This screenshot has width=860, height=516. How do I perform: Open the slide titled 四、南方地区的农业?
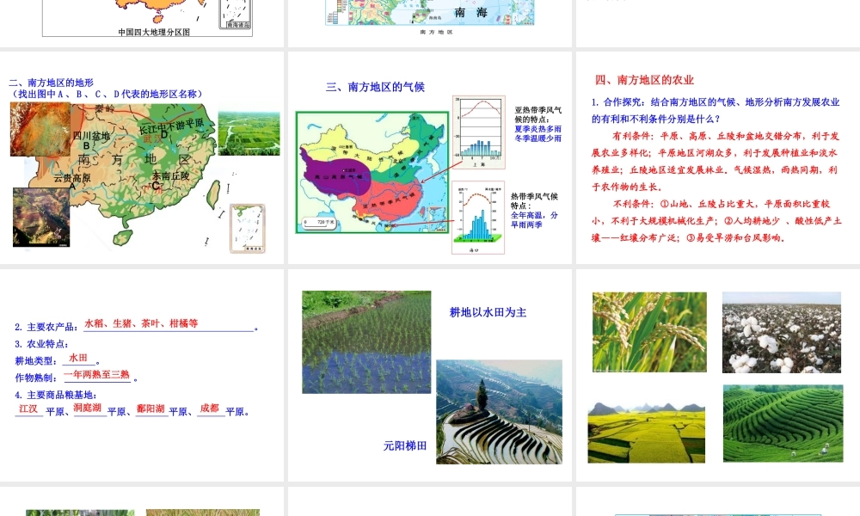pos(718,158)
